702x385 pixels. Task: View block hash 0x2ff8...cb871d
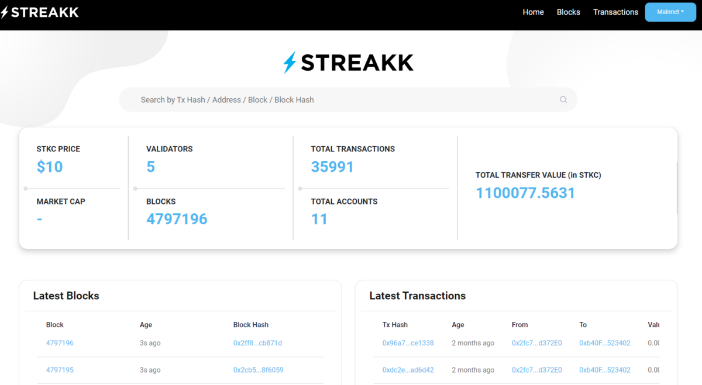[258, 343]
